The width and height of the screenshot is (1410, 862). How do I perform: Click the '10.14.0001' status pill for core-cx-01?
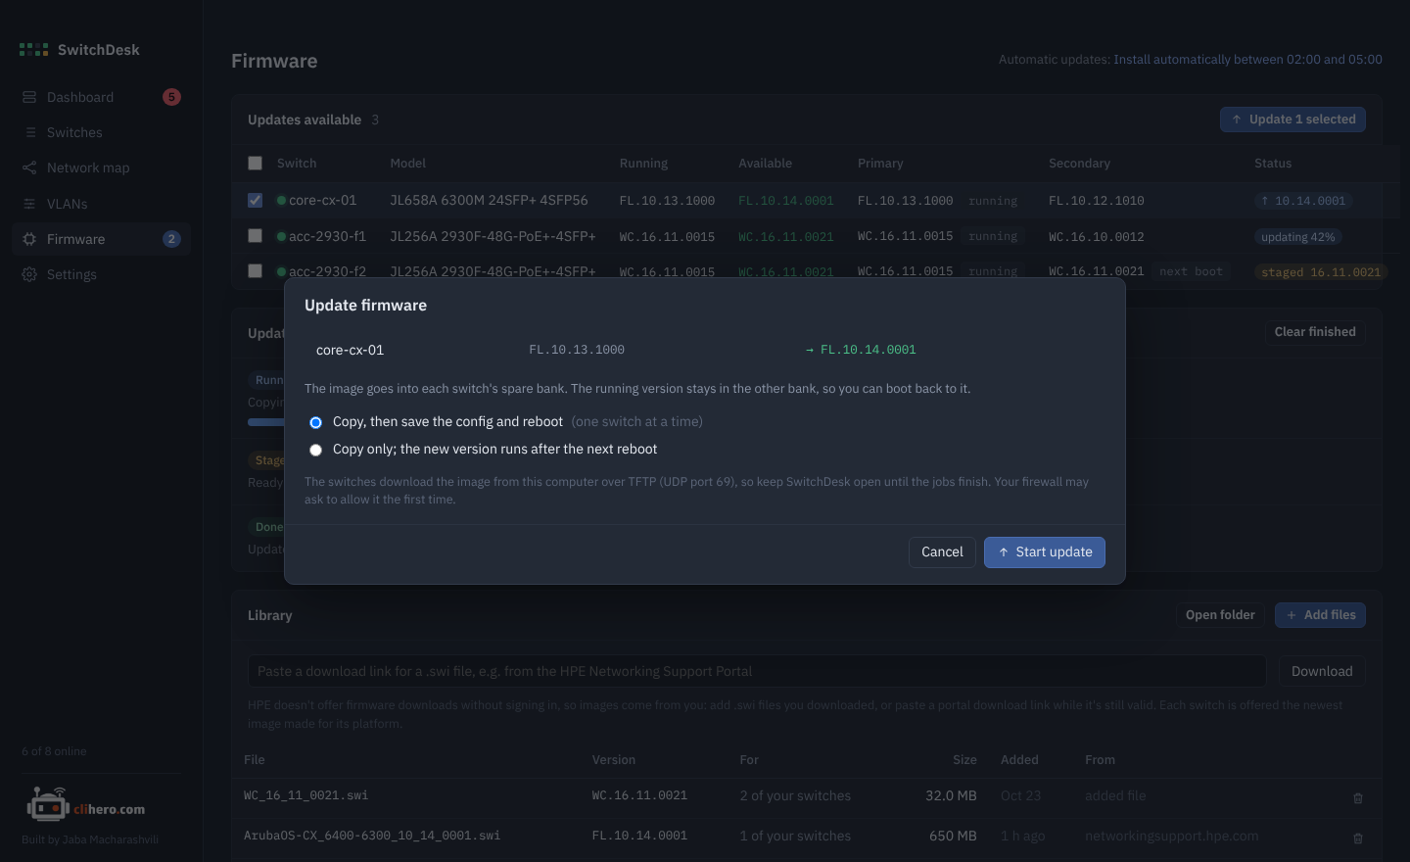point(1303,201)
